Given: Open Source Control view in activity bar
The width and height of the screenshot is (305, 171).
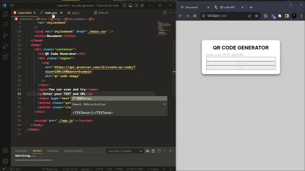Looking at the screenshot, I should point(5,35).
